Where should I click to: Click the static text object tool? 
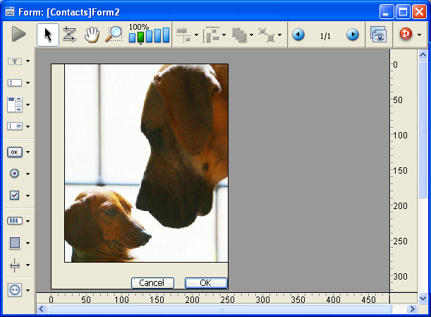(x=15, y=61)
